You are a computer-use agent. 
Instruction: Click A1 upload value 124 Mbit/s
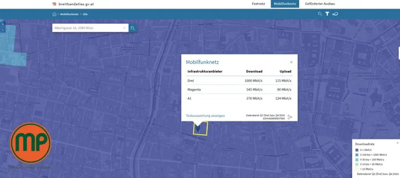coord(284,99)
